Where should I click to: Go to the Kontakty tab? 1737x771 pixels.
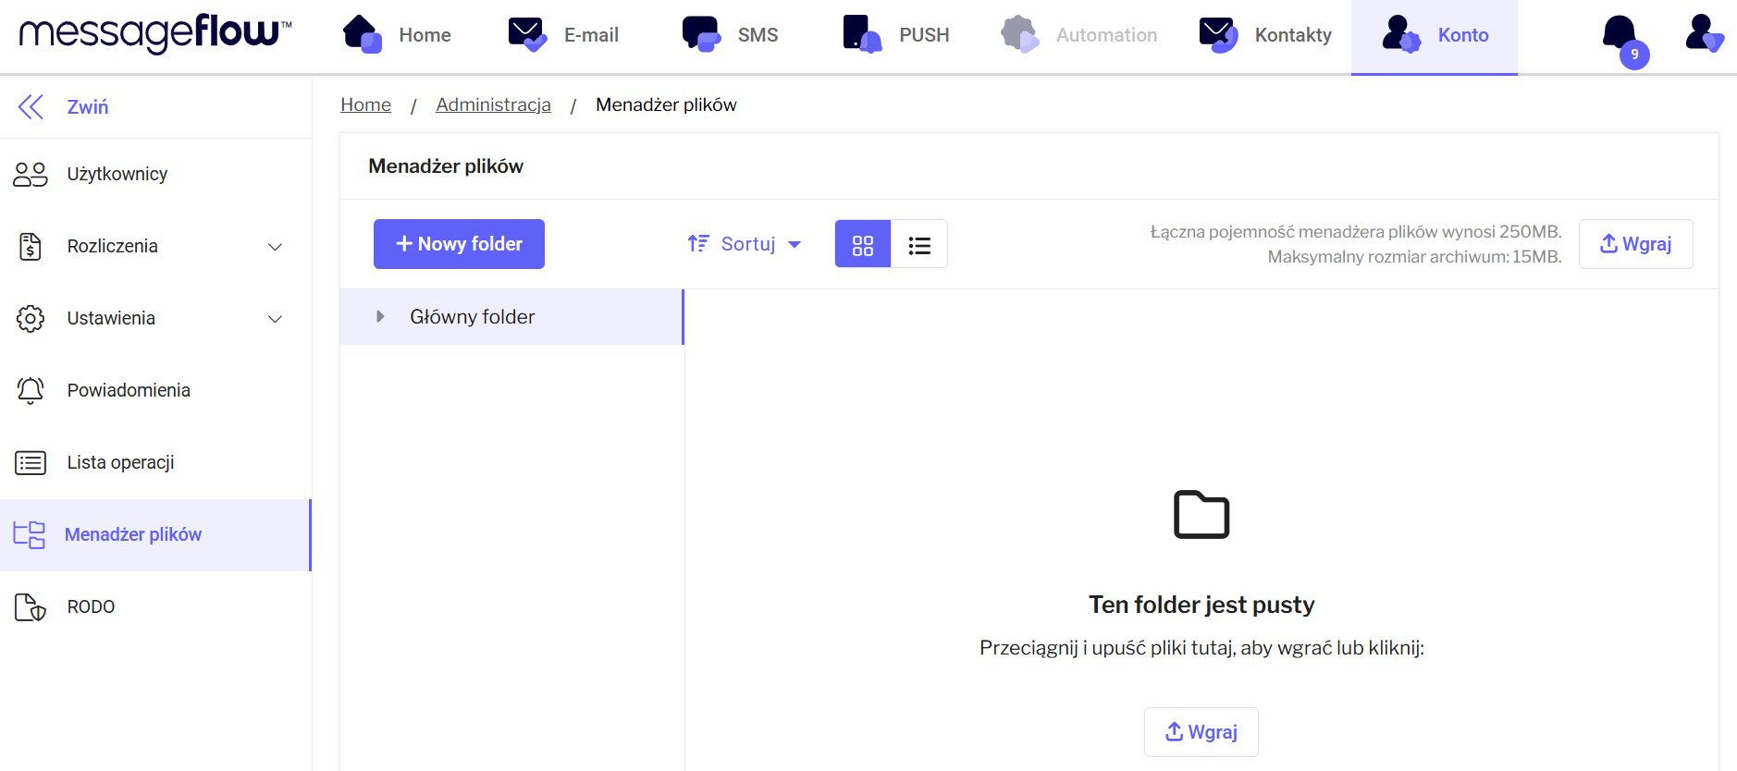[1265, 35]
